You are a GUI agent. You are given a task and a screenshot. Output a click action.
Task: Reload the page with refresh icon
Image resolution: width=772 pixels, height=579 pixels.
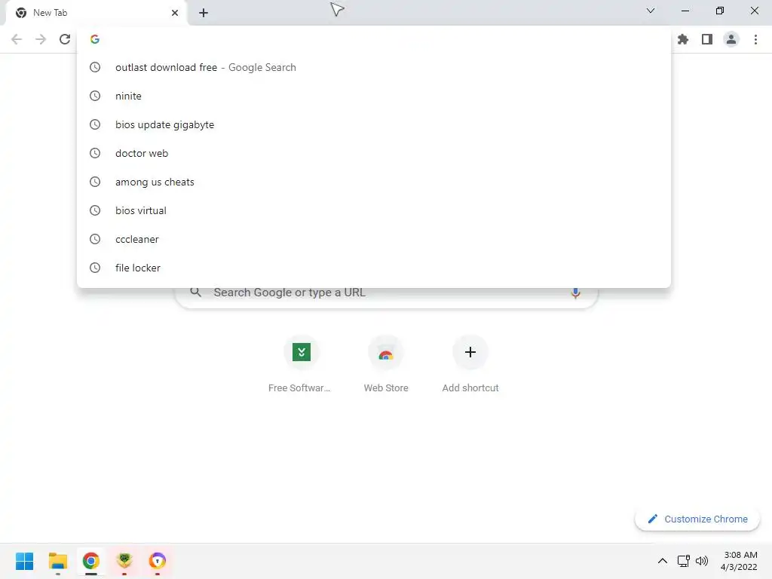click(65, 39)
